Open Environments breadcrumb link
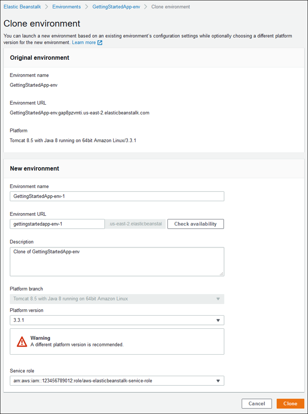Screen dimensions: 308x414 pos(67,7)
